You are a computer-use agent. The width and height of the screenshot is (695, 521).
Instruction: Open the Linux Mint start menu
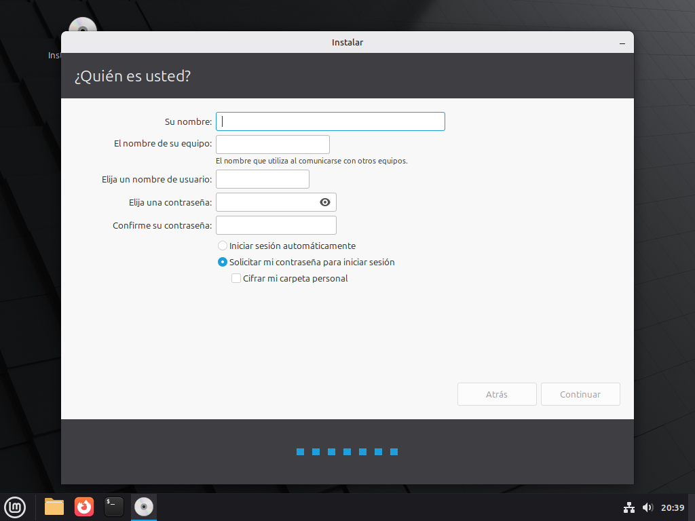15,507
